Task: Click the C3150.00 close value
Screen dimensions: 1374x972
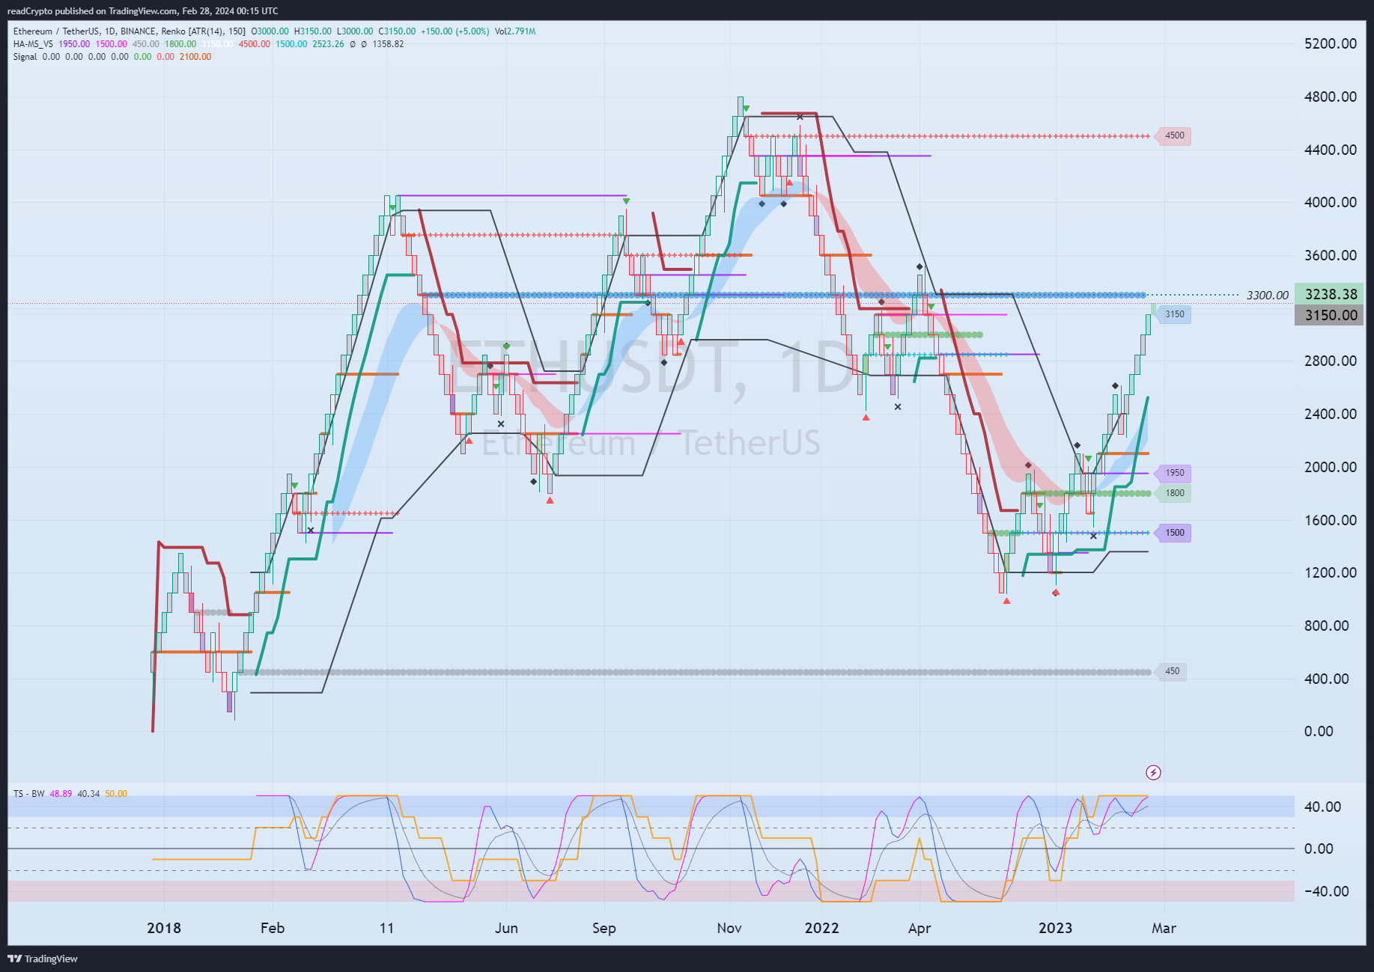Action: [x=397, y=31]
